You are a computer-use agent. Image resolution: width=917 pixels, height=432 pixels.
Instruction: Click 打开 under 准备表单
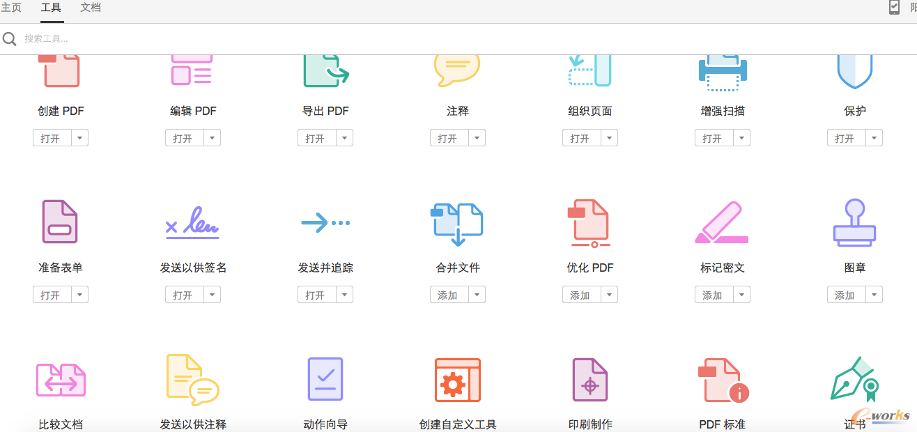pyautogui.click(x=52, y=295)
